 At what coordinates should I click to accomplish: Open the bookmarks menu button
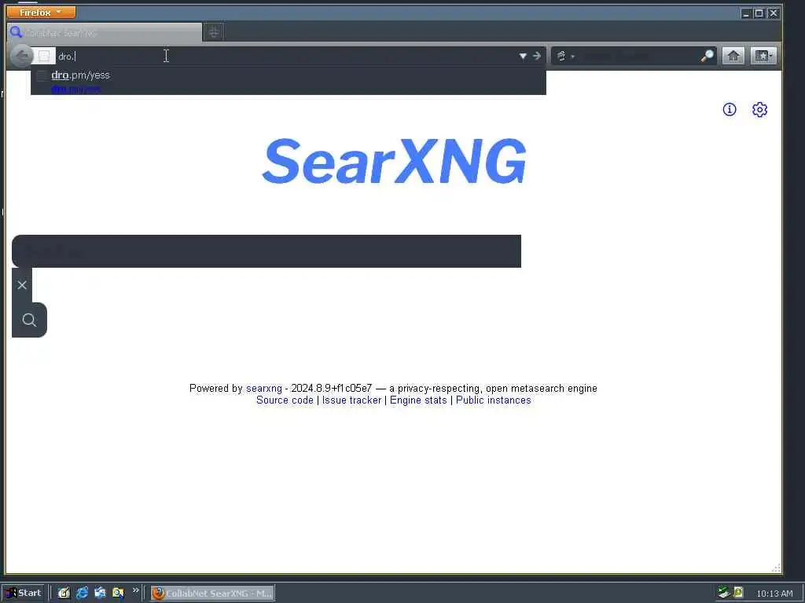(763, 56)
